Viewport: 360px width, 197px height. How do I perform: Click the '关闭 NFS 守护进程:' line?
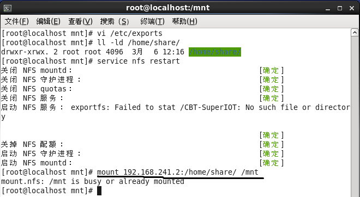[x=41, y=79]
